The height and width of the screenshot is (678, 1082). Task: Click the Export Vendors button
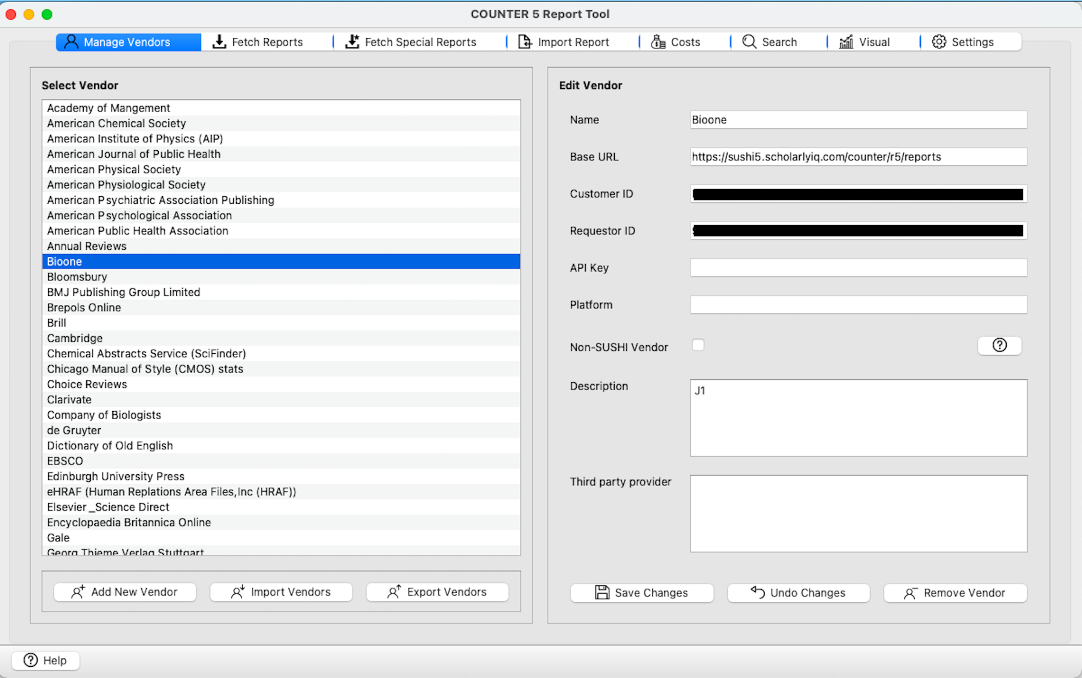click(x=437, y=592)
